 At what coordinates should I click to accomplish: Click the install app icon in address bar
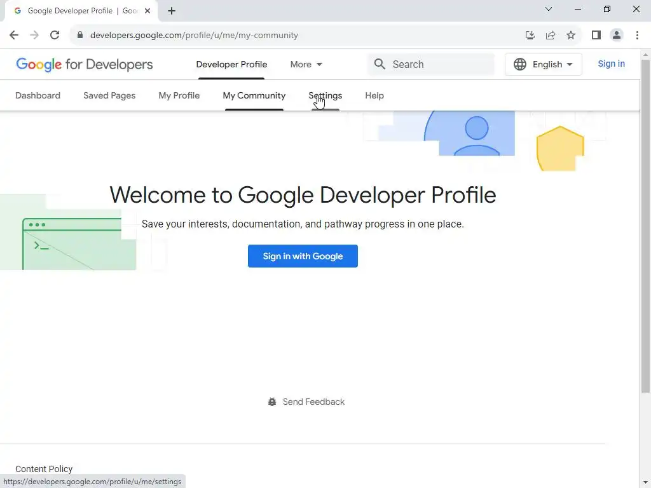530,36
